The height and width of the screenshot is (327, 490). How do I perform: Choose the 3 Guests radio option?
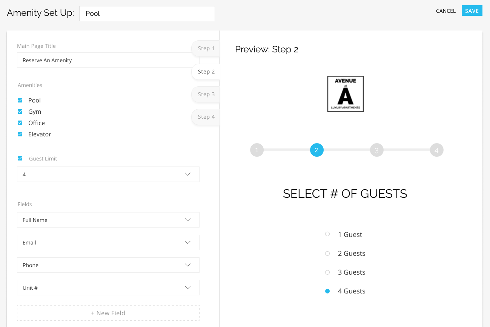327,272
